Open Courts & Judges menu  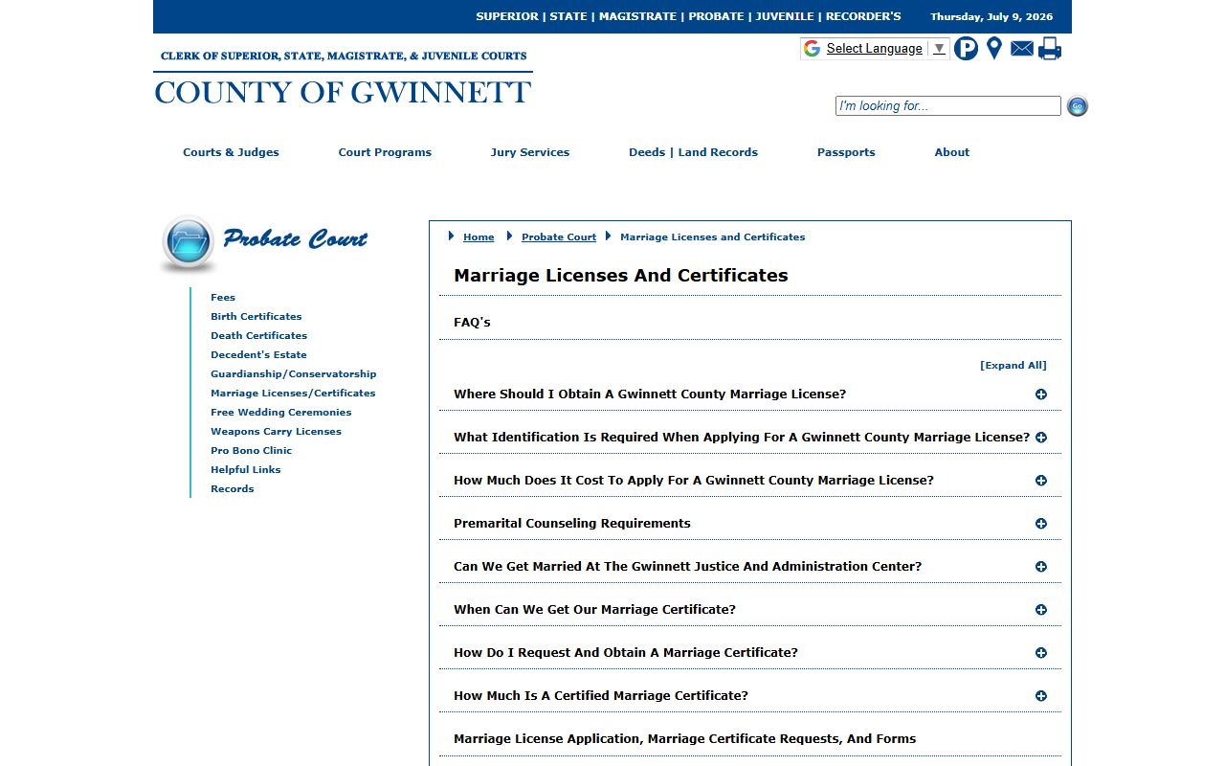pyautogui.click(x=231, y=152)
